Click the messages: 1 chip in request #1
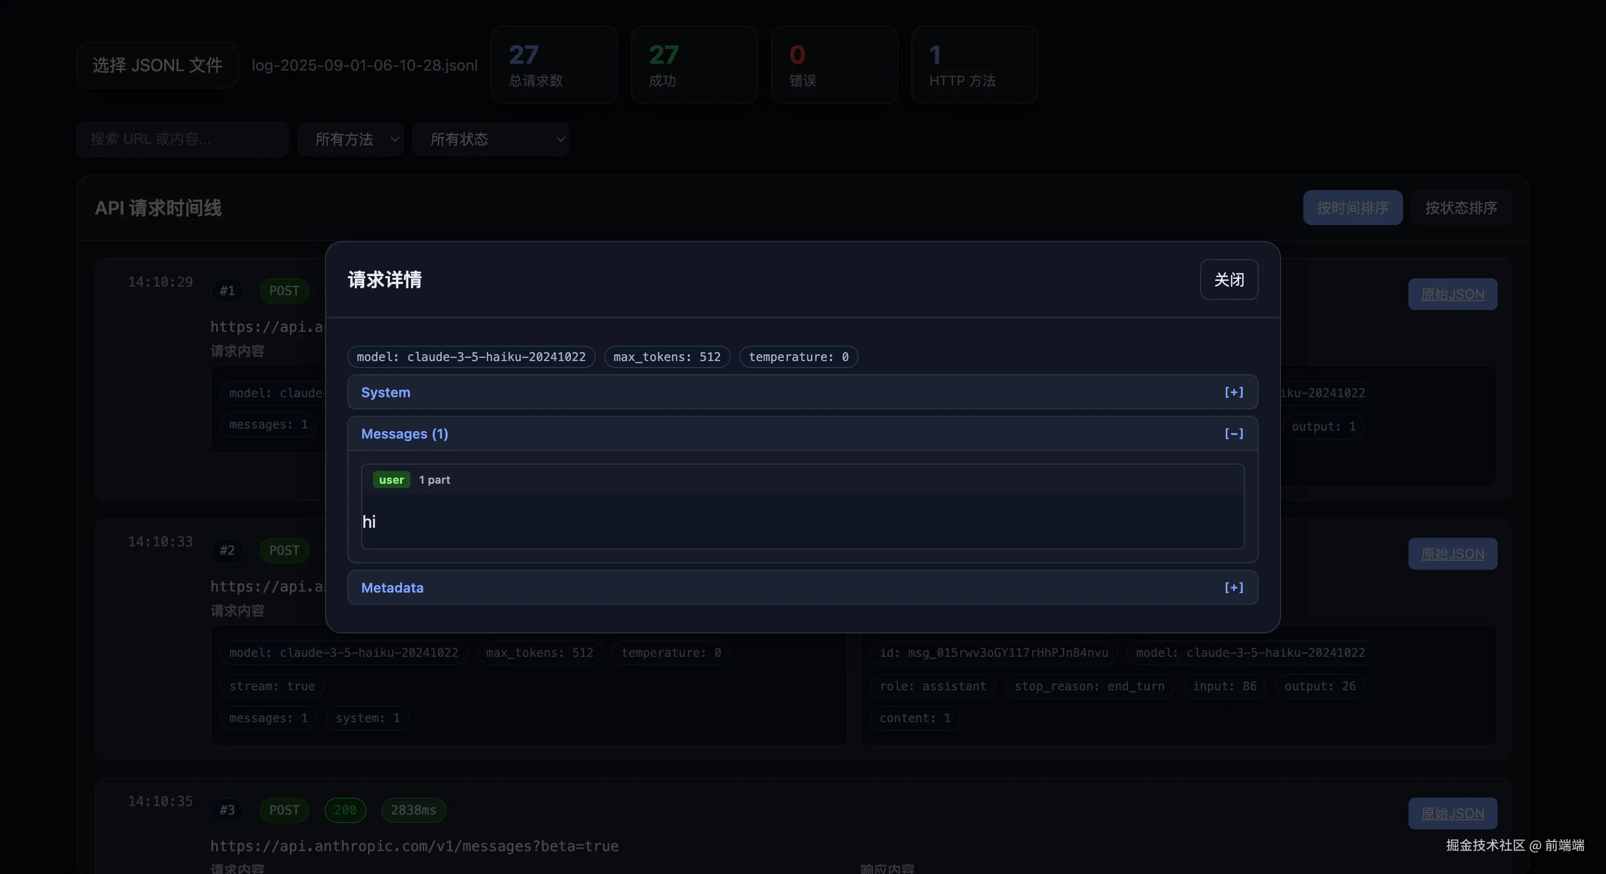Screen dimensions: 1606x874 click(269, 425)
